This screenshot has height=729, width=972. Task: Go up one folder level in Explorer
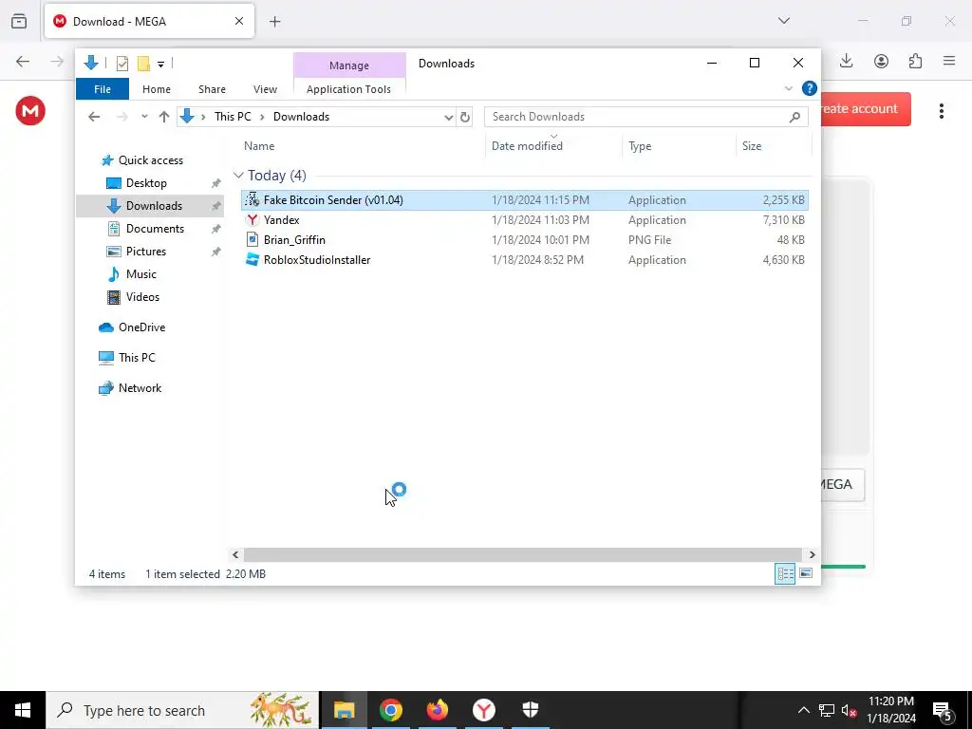pyautogui.click(x=163, y=117)
